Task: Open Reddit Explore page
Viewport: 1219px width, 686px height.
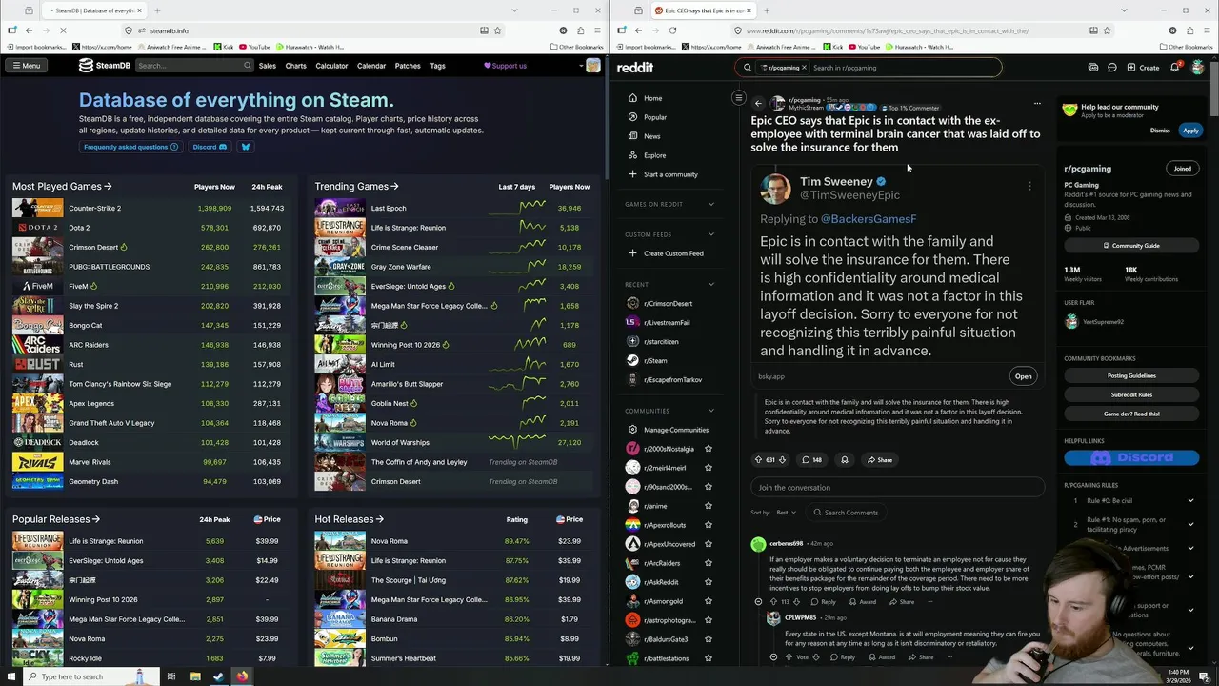Action: [654, 155]
